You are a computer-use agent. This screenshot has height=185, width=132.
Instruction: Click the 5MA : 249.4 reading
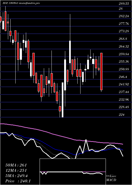[x=16, y=176]
